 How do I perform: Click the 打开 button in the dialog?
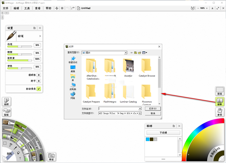click(x=153, y=108)
